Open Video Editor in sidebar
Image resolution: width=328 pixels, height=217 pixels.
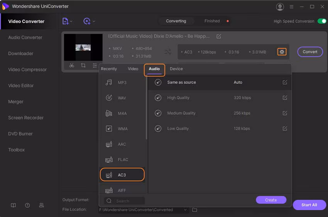click(21, 86)
